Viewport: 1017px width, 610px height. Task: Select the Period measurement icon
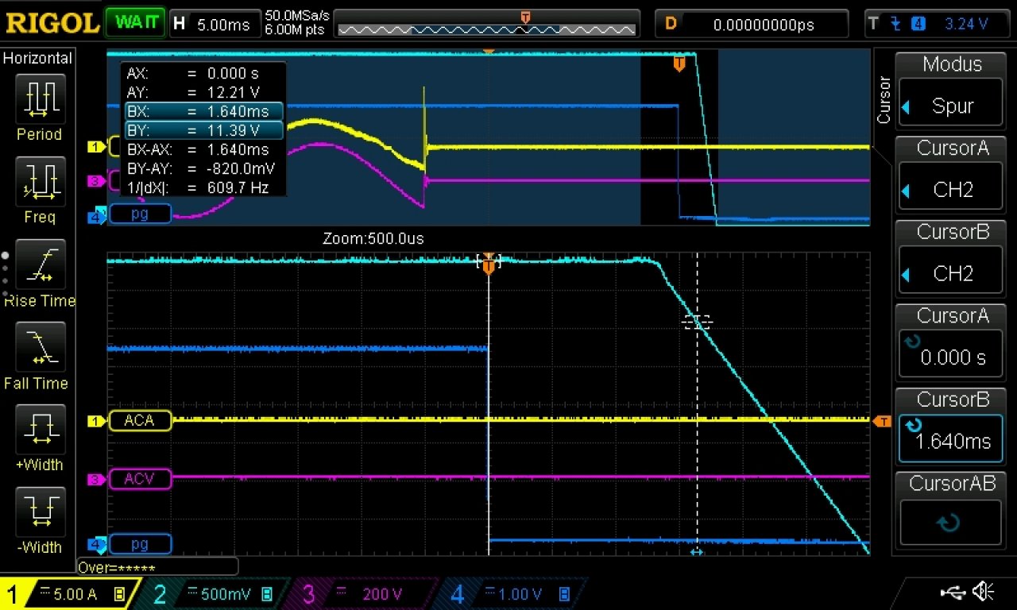pos(39,98)
